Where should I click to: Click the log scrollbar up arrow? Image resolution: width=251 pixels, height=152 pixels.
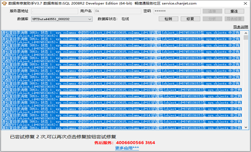[246, 33]
